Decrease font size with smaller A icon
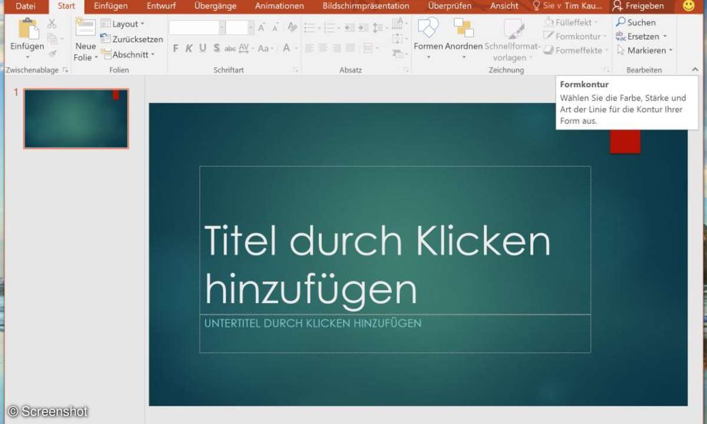Screen dimensions: 707x424 (x=275, y=28)
